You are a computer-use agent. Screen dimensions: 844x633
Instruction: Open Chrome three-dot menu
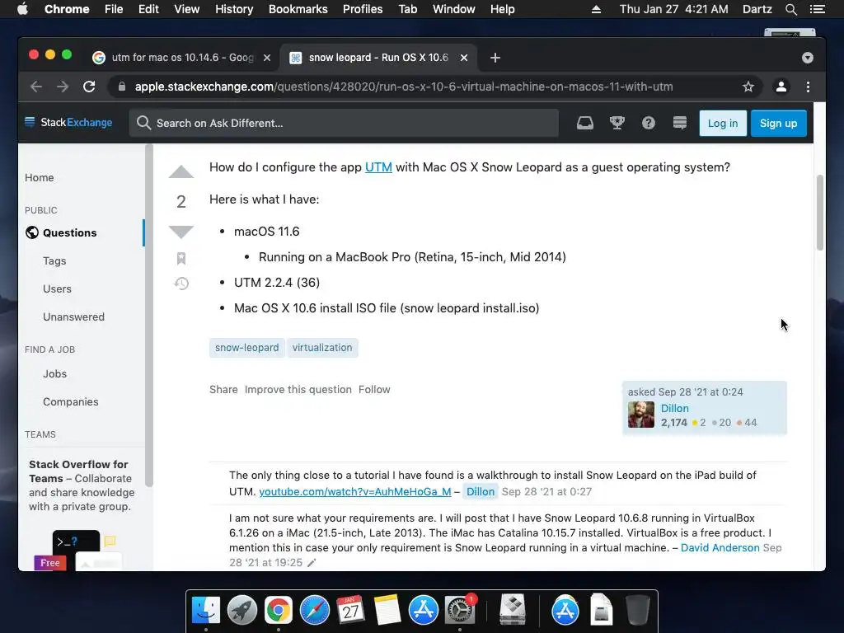coord(808,87)
